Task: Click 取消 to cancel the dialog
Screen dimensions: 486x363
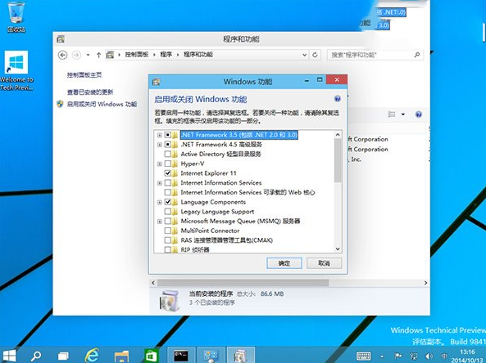Action: click(x=324, y=263)
